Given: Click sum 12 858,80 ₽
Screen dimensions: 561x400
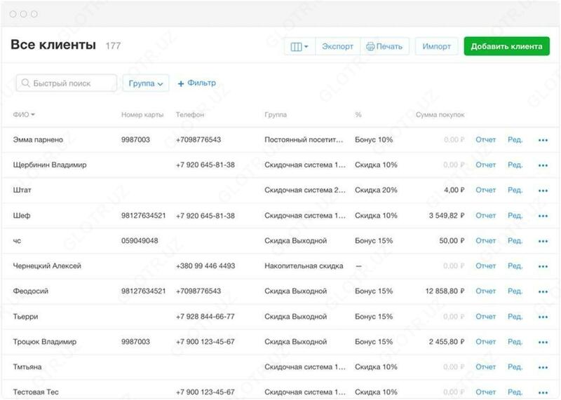Looking at the screenshot, I should click(x=445, y=291).
